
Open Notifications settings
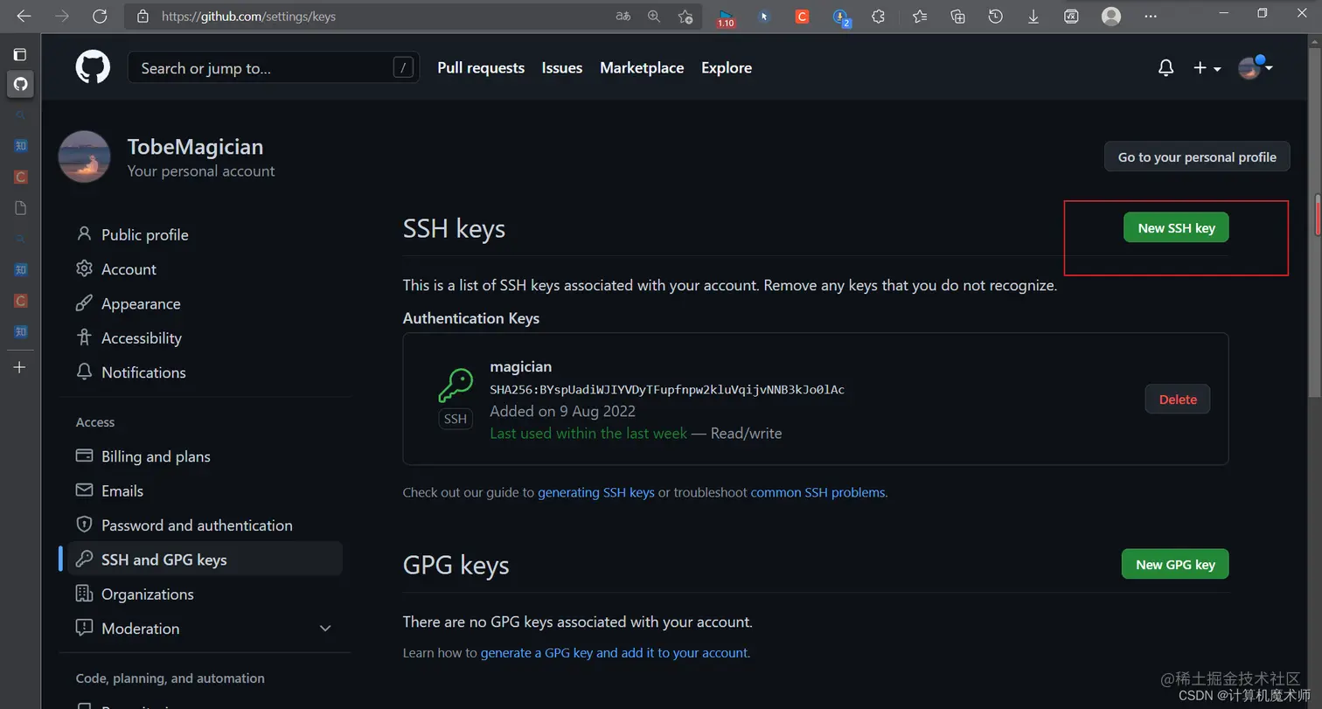(143, 372)
